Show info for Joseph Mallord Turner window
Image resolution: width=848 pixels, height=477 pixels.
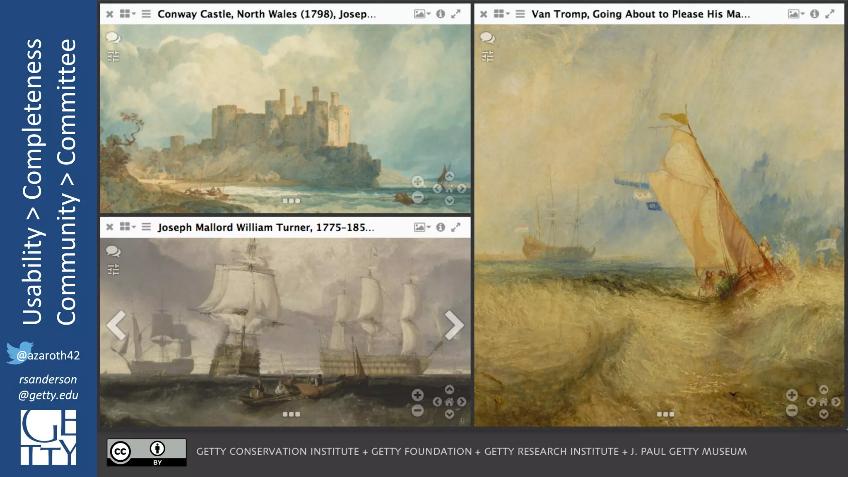pyautogui.click(x=441, y=227)
